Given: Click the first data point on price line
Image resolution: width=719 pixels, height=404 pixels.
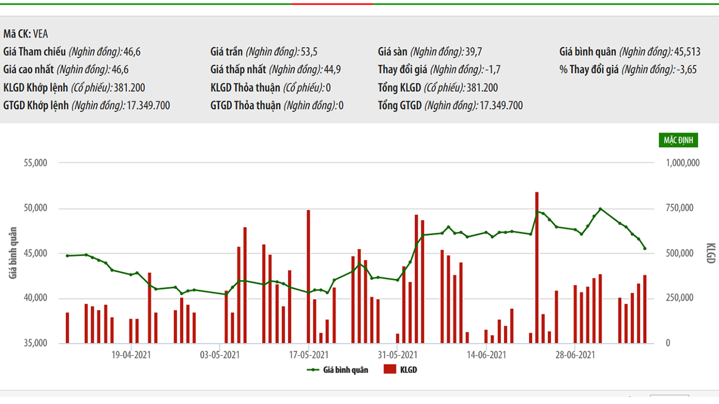Looking at the screenshot, I should [x=67, y=256].
